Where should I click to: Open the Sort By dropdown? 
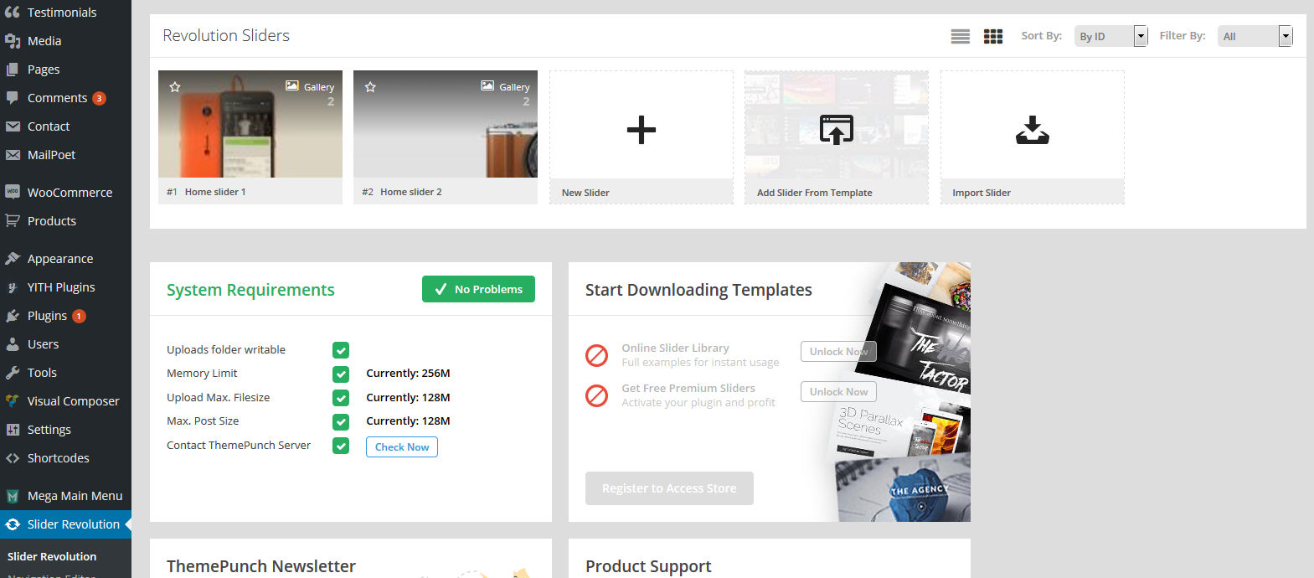click(x=1110, y=36)
